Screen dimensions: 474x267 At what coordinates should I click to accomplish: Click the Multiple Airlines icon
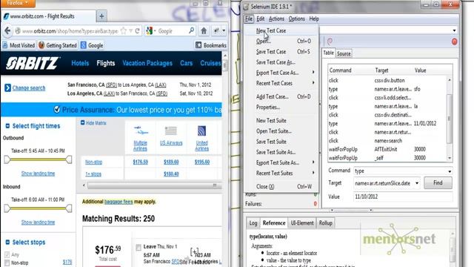click(x=141, y=131)
